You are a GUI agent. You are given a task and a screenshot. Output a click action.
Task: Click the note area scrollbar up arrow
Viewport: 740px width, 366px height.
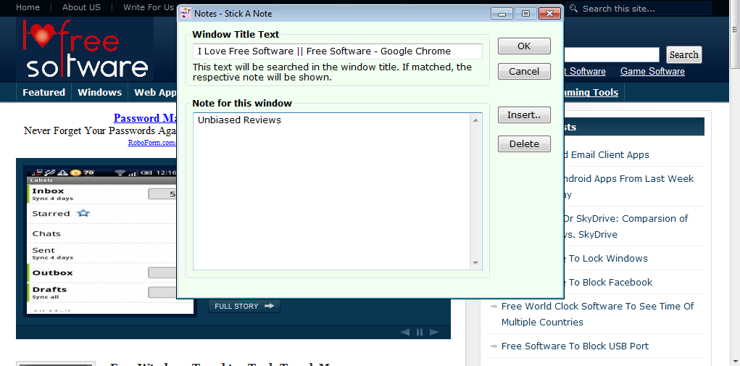click(x=475, y=121)
